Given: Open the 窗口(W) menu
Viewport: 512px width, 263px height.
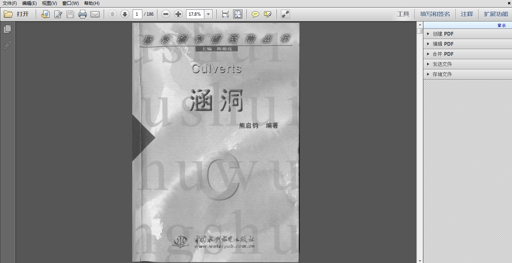Looking at the screenshot, I should [71, 3].
